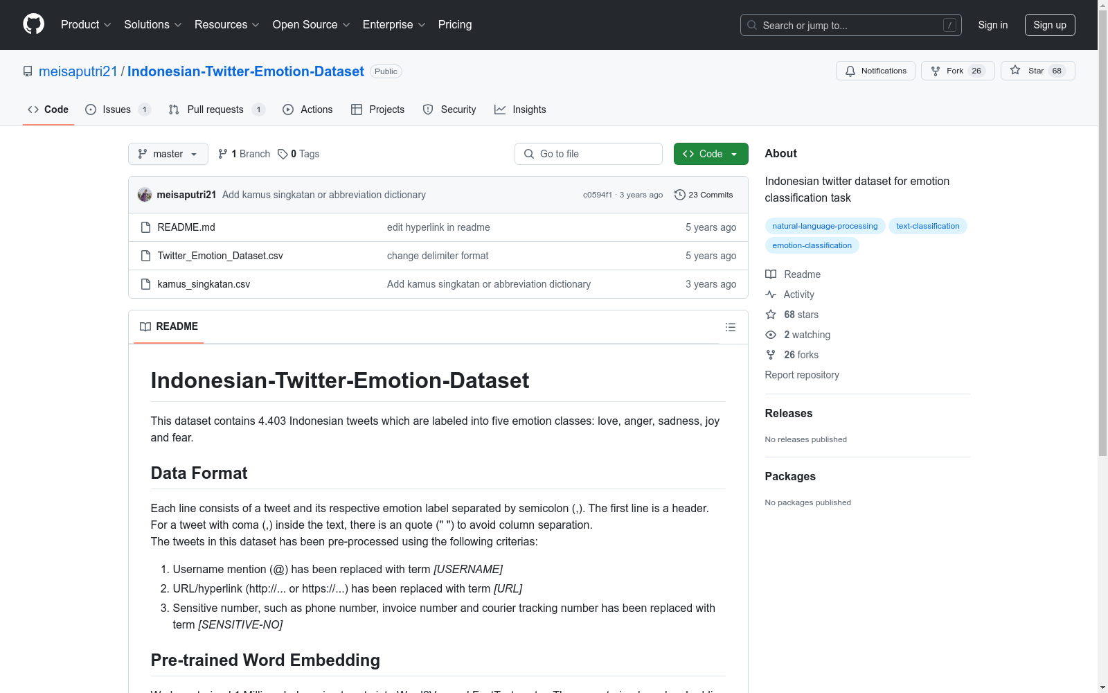Click the meisaputri21 avatar in commit bar
Screen dimensions: 1108x693
pos(145,195)
